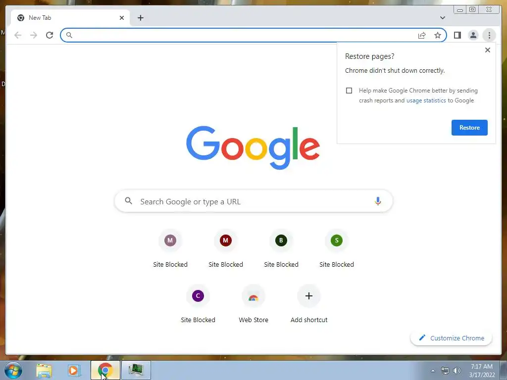Open the volume speaker tray icon
The image size is (507, 380).
click(457, 371)
